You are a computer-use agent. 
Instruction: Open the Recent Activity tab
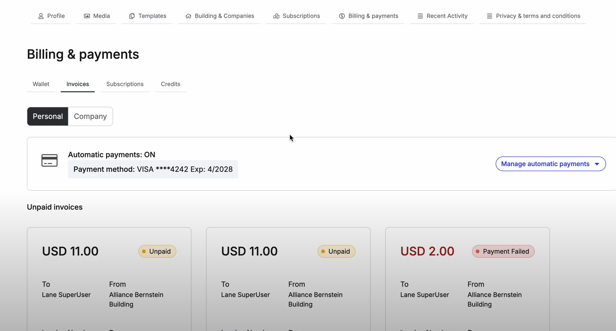click(x=442, y=16)
